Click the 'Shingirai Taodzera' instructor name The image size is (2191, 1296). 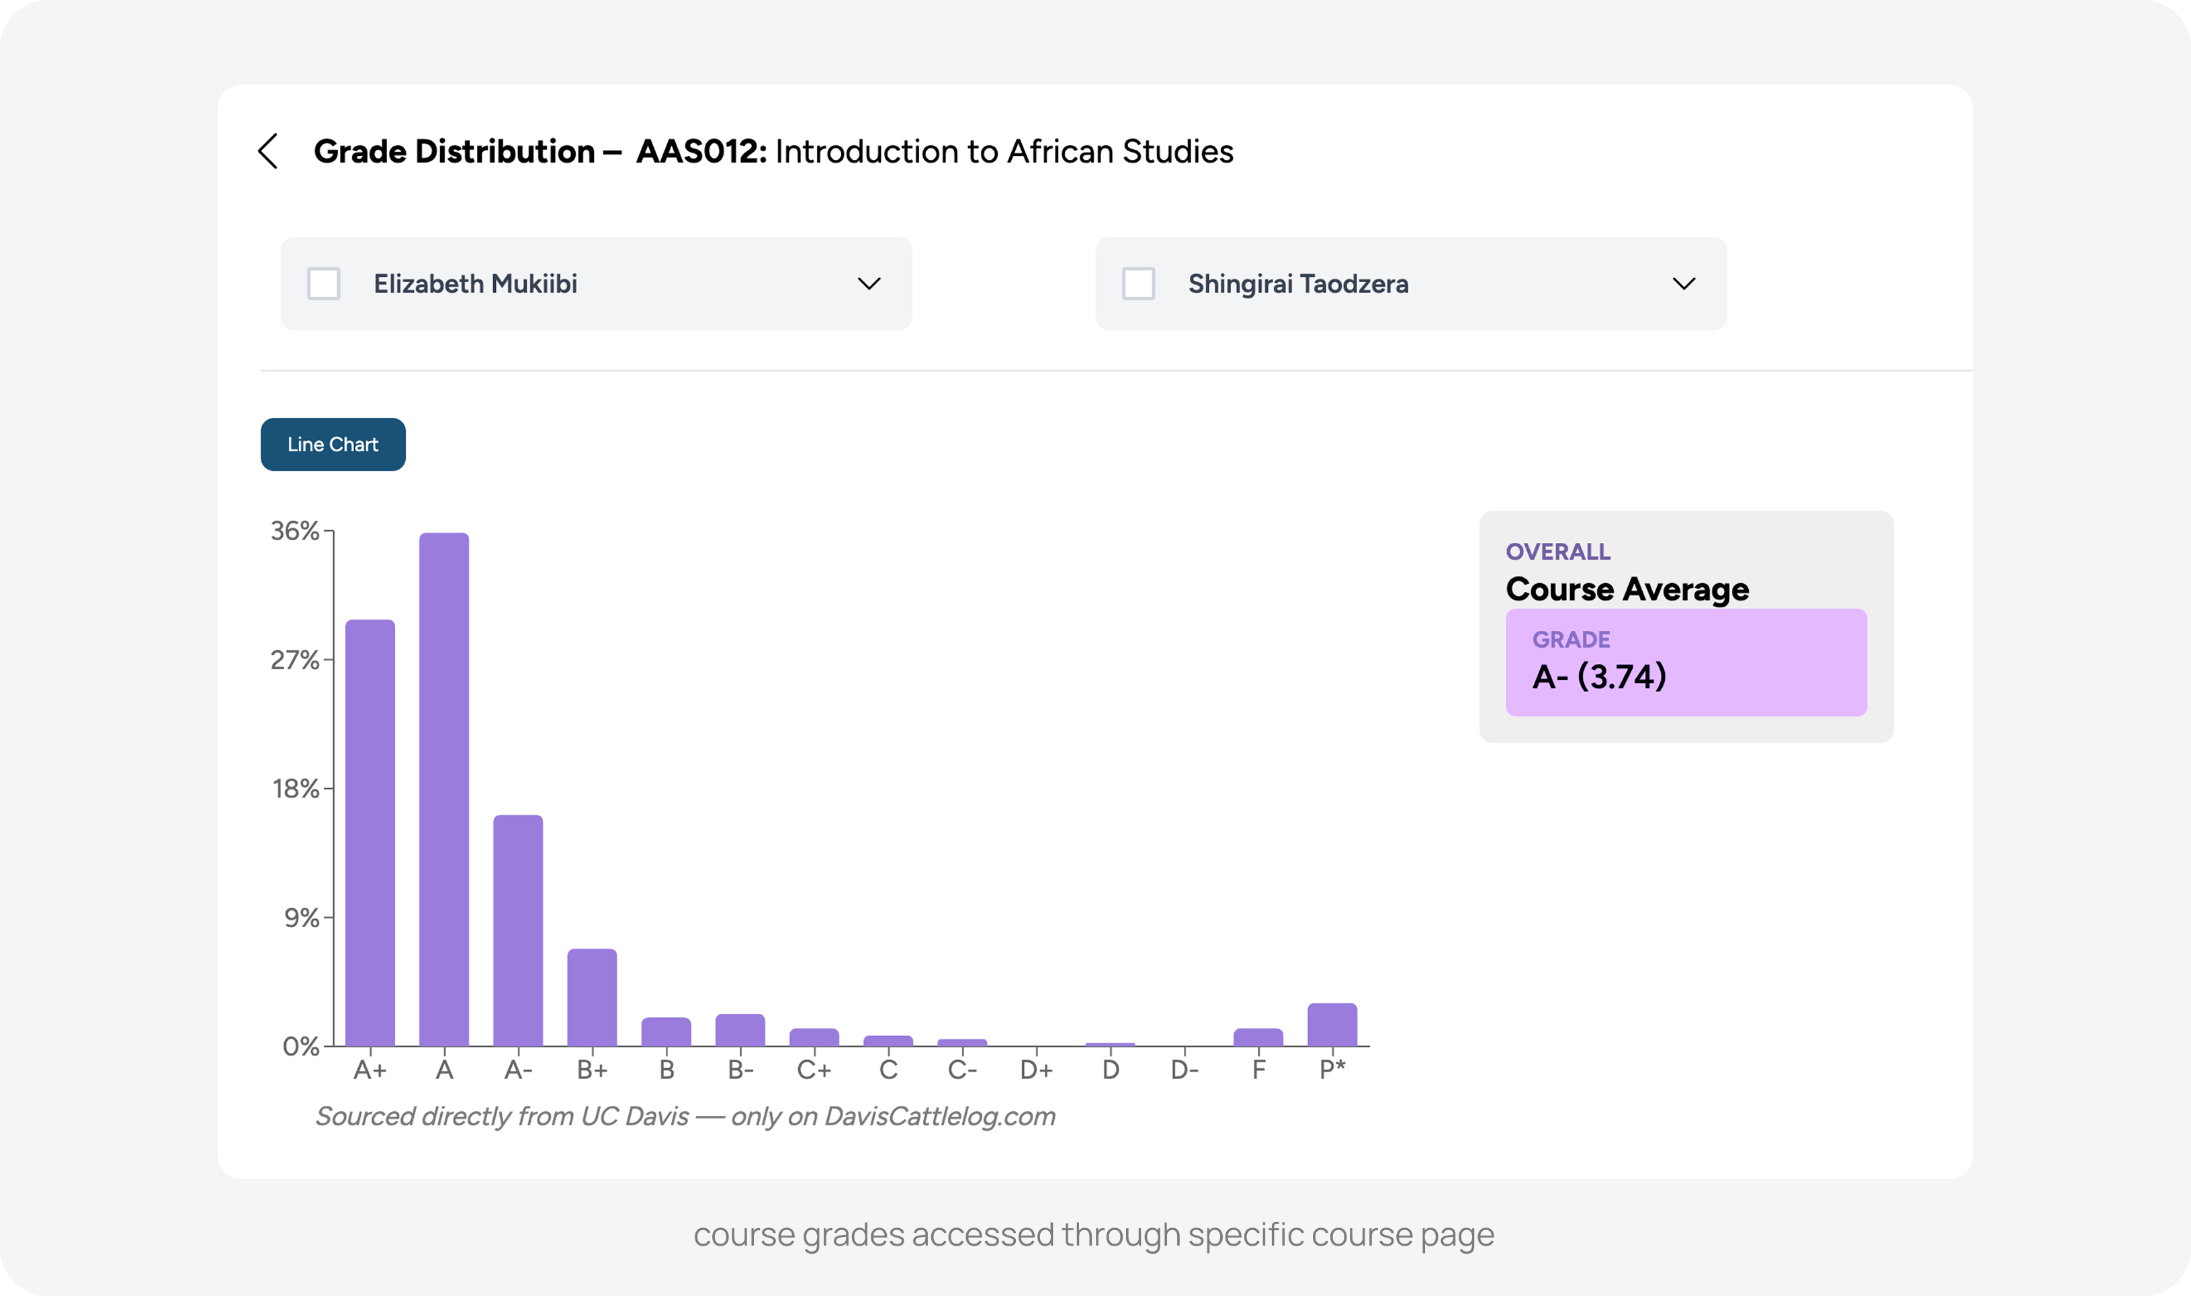(1299, 284)
